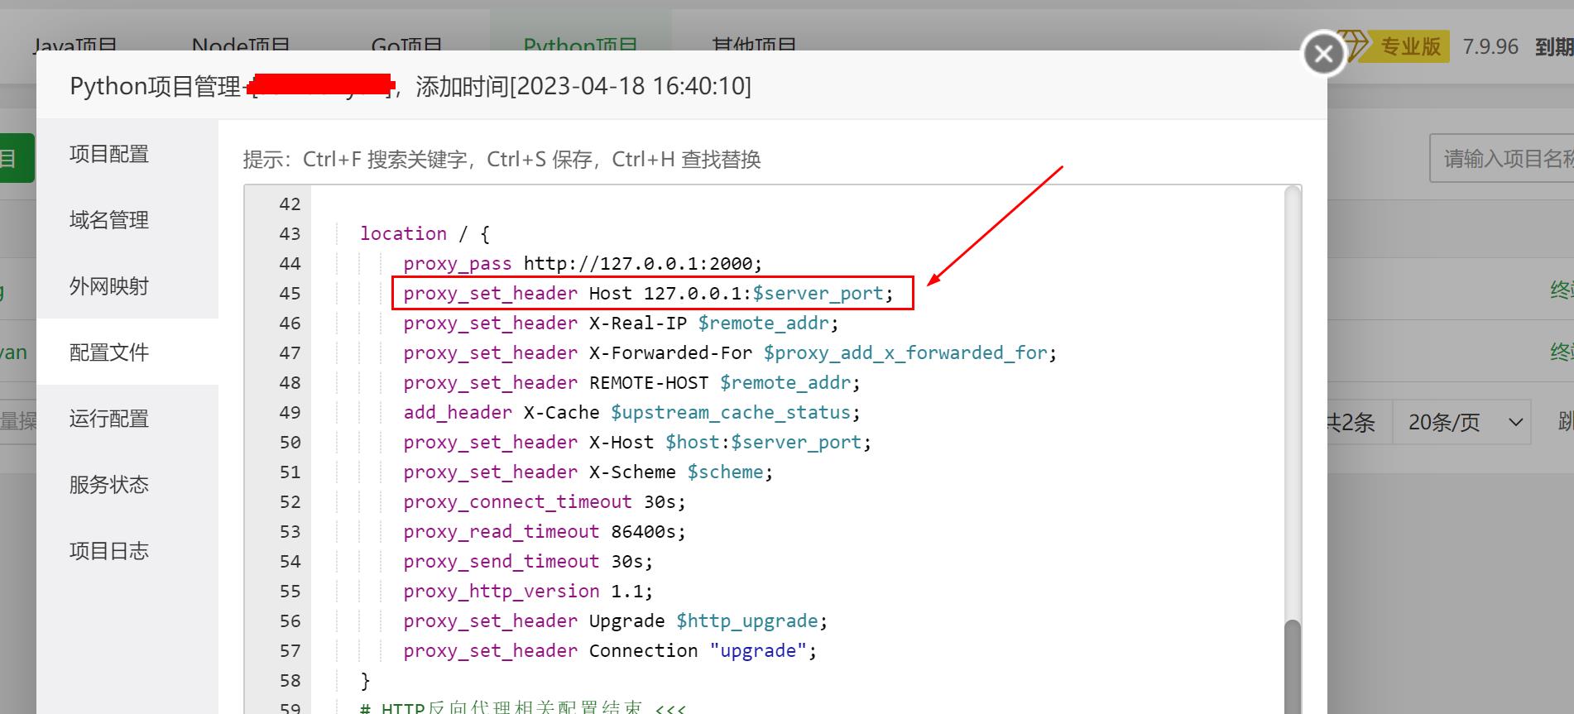Click the 7.9.96 version number
This screenshot has width=1574, height=714.
1490,46
